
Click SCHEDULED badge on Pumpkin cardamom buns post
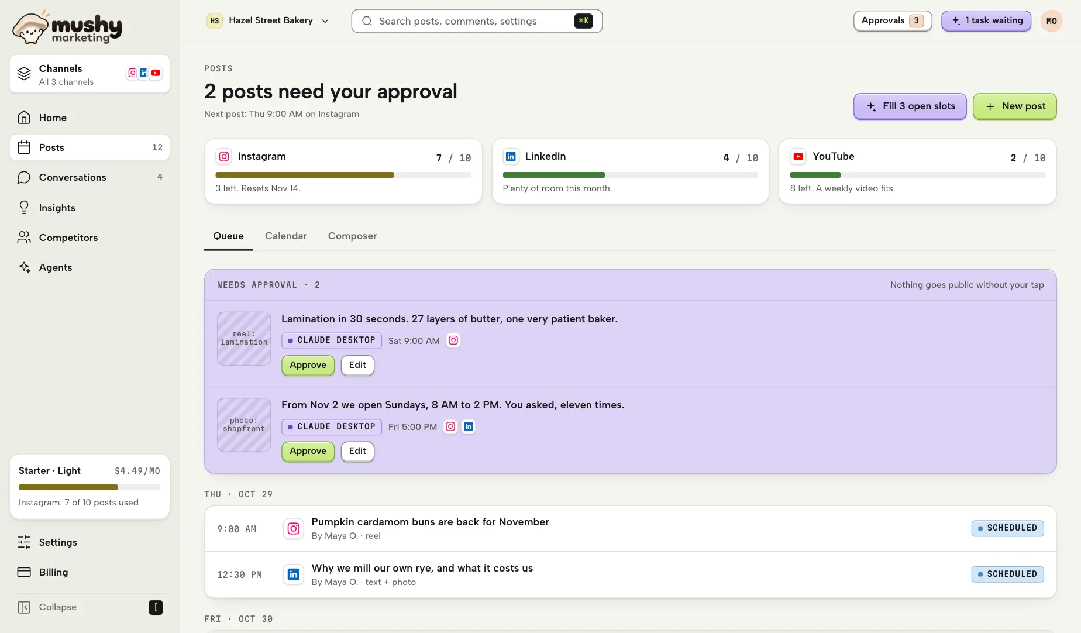1007,528
